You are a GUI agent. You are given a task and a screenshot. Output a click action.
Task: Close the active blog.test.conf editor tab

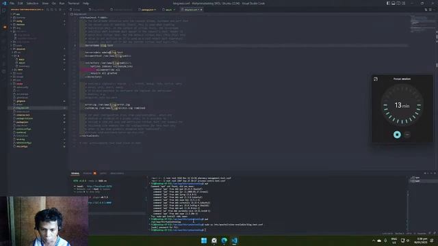point(201,10)
